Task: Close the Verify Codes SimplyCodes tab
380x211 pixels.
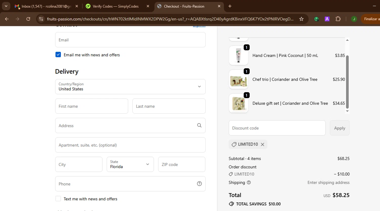Action: pos(148,6)
